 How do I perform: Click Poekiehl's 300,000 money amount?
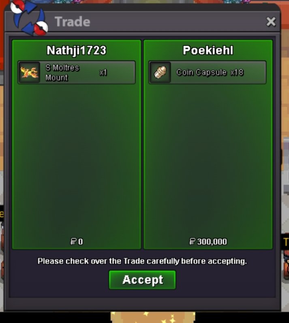tap(212, 241)
